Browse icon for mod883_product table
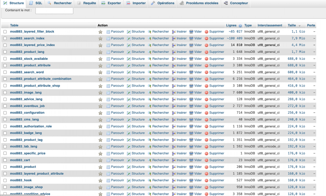This screenshot has width=326, height=196. [x=108, y=167]
